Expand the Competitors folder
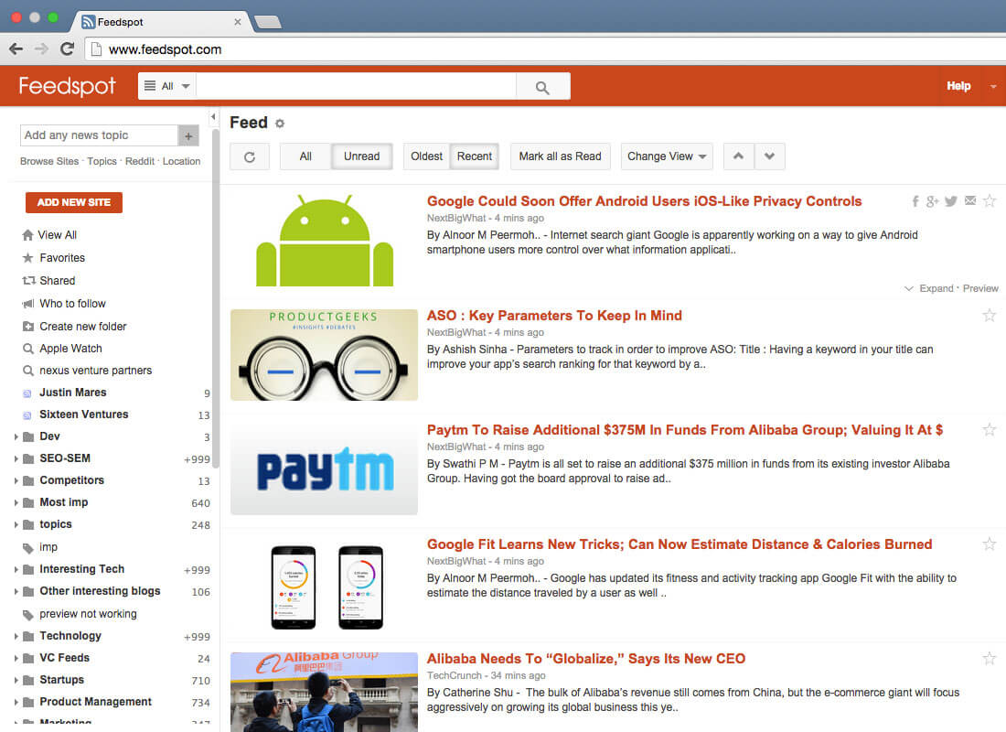Screen dimensions: 1006x732 16,480
